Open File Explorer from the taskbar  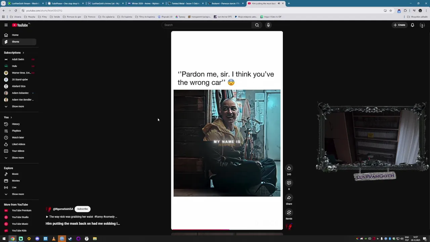[95, 239]
